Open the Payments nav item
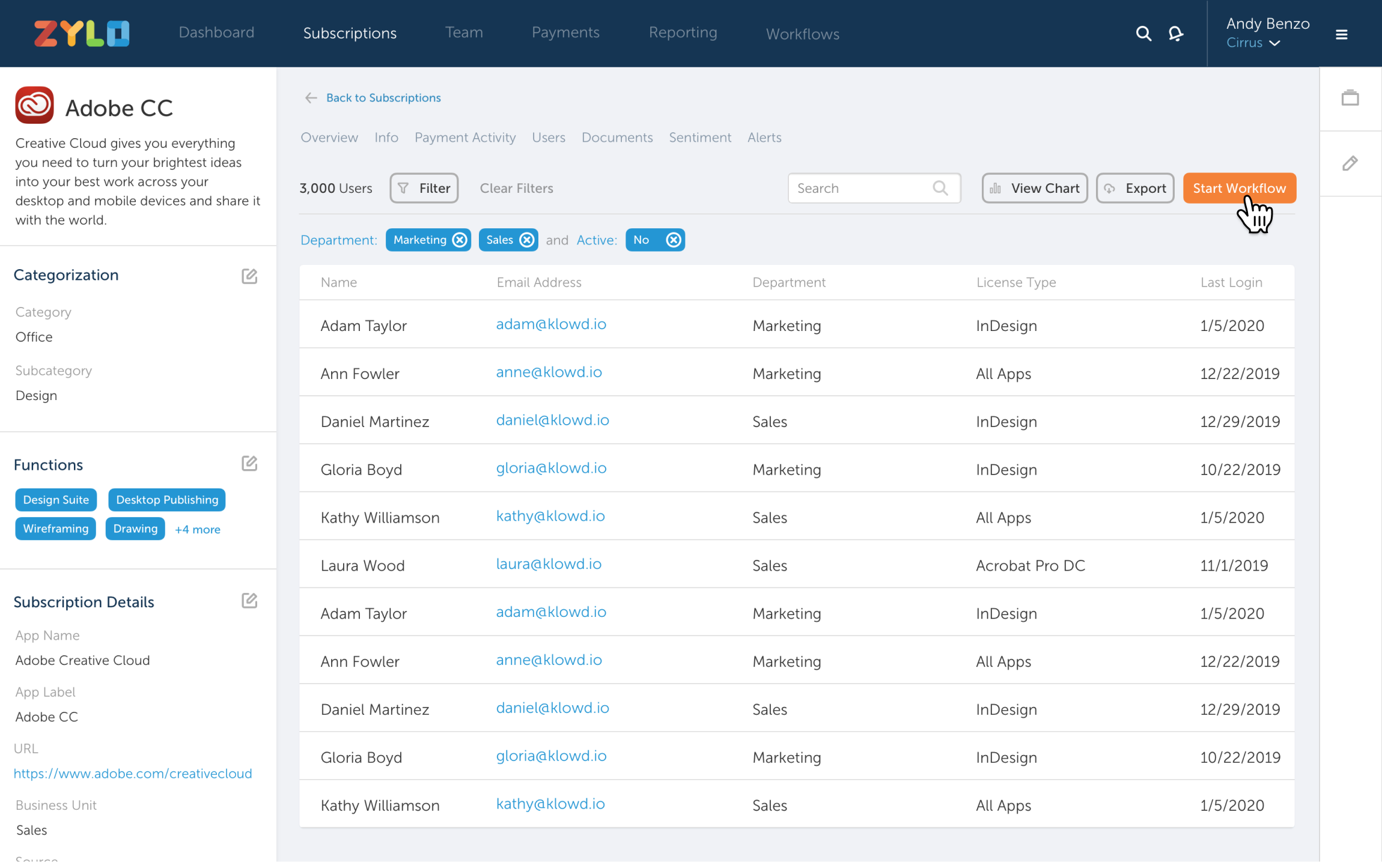Screen dimensions: 1382x862 (x=565, y=32)
